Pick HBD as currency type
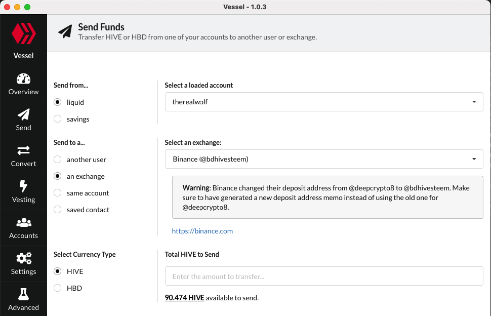This screenshot has height=316, width=491. tap(57, 288)
